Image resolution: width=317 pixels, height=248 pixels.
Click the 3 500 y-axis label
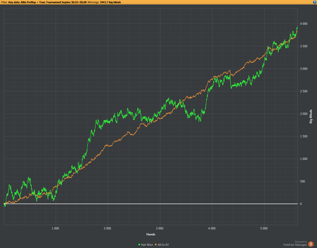(304, 46)
